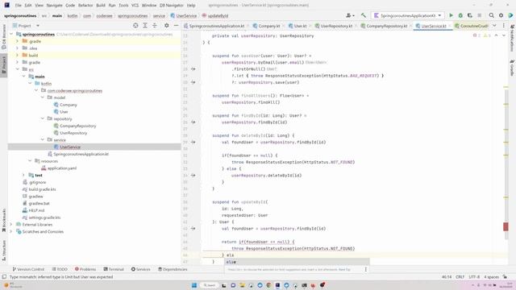Expand the test folder
The height and width of the screenshot is (290, 516).
23,175
